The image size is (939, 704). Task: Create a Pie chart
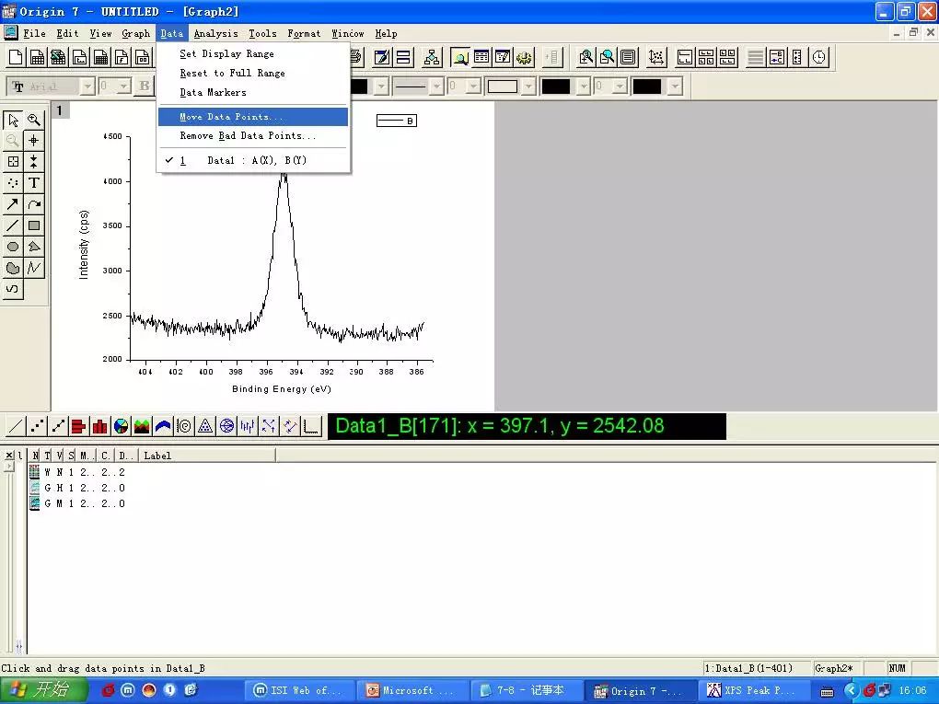click(121, 426)
